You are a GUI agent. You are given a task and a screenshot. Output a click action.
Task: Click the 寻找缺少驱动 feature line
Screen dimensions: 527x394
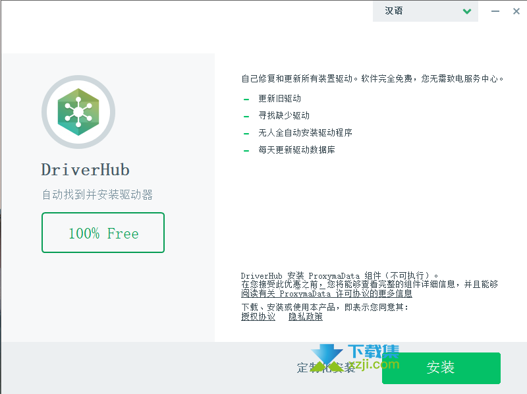(284, 116)
